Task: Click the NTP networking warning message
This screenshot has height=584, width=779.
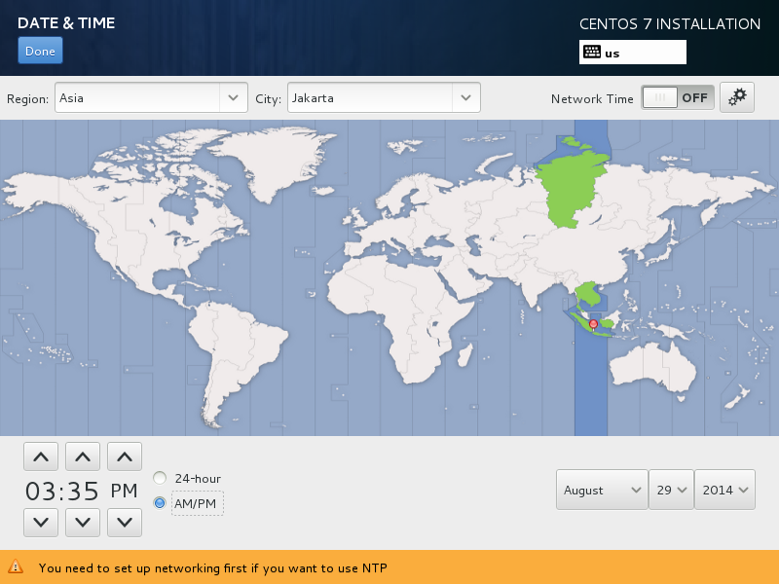Action: [212, 567]
